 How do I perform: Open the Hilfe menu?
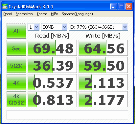(x=55, y=14)
